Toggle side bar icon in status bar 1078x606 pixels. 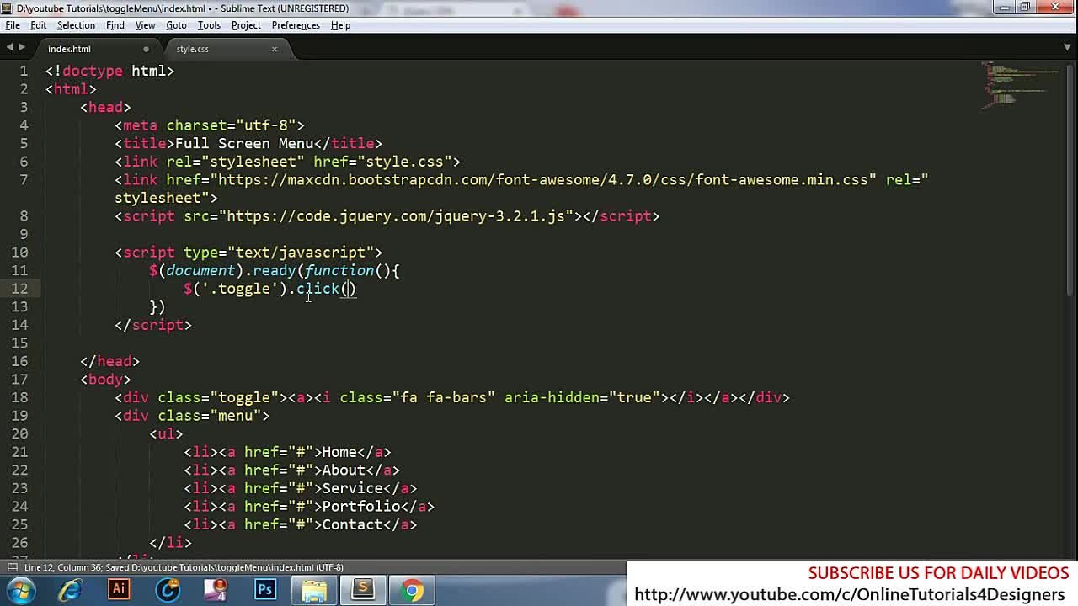click(x=12, y=567)
